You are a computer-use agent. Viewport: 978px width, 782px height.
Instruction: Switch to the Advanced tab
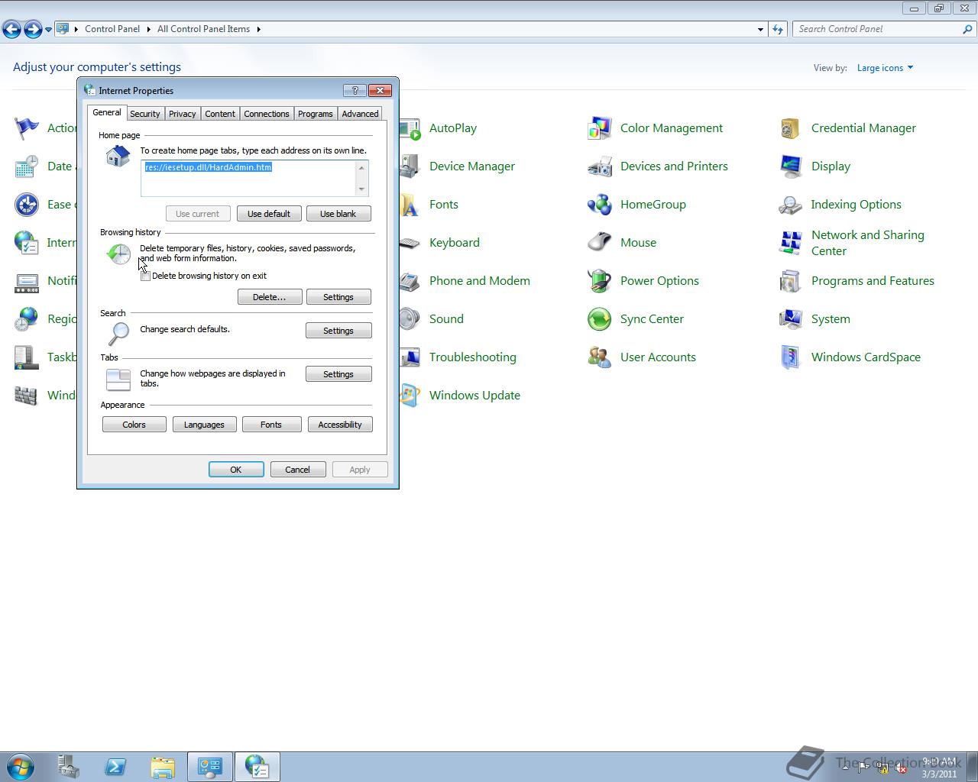point(360,114)
